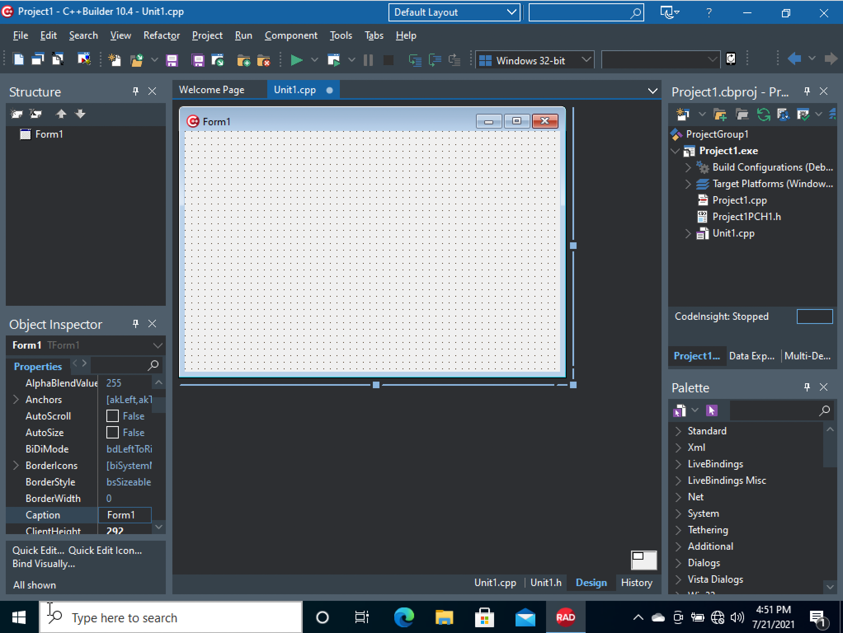The width and height of the screenshot is (843, 633).
Task: Open File Explorer from taskbar
Action: point(444,617)
